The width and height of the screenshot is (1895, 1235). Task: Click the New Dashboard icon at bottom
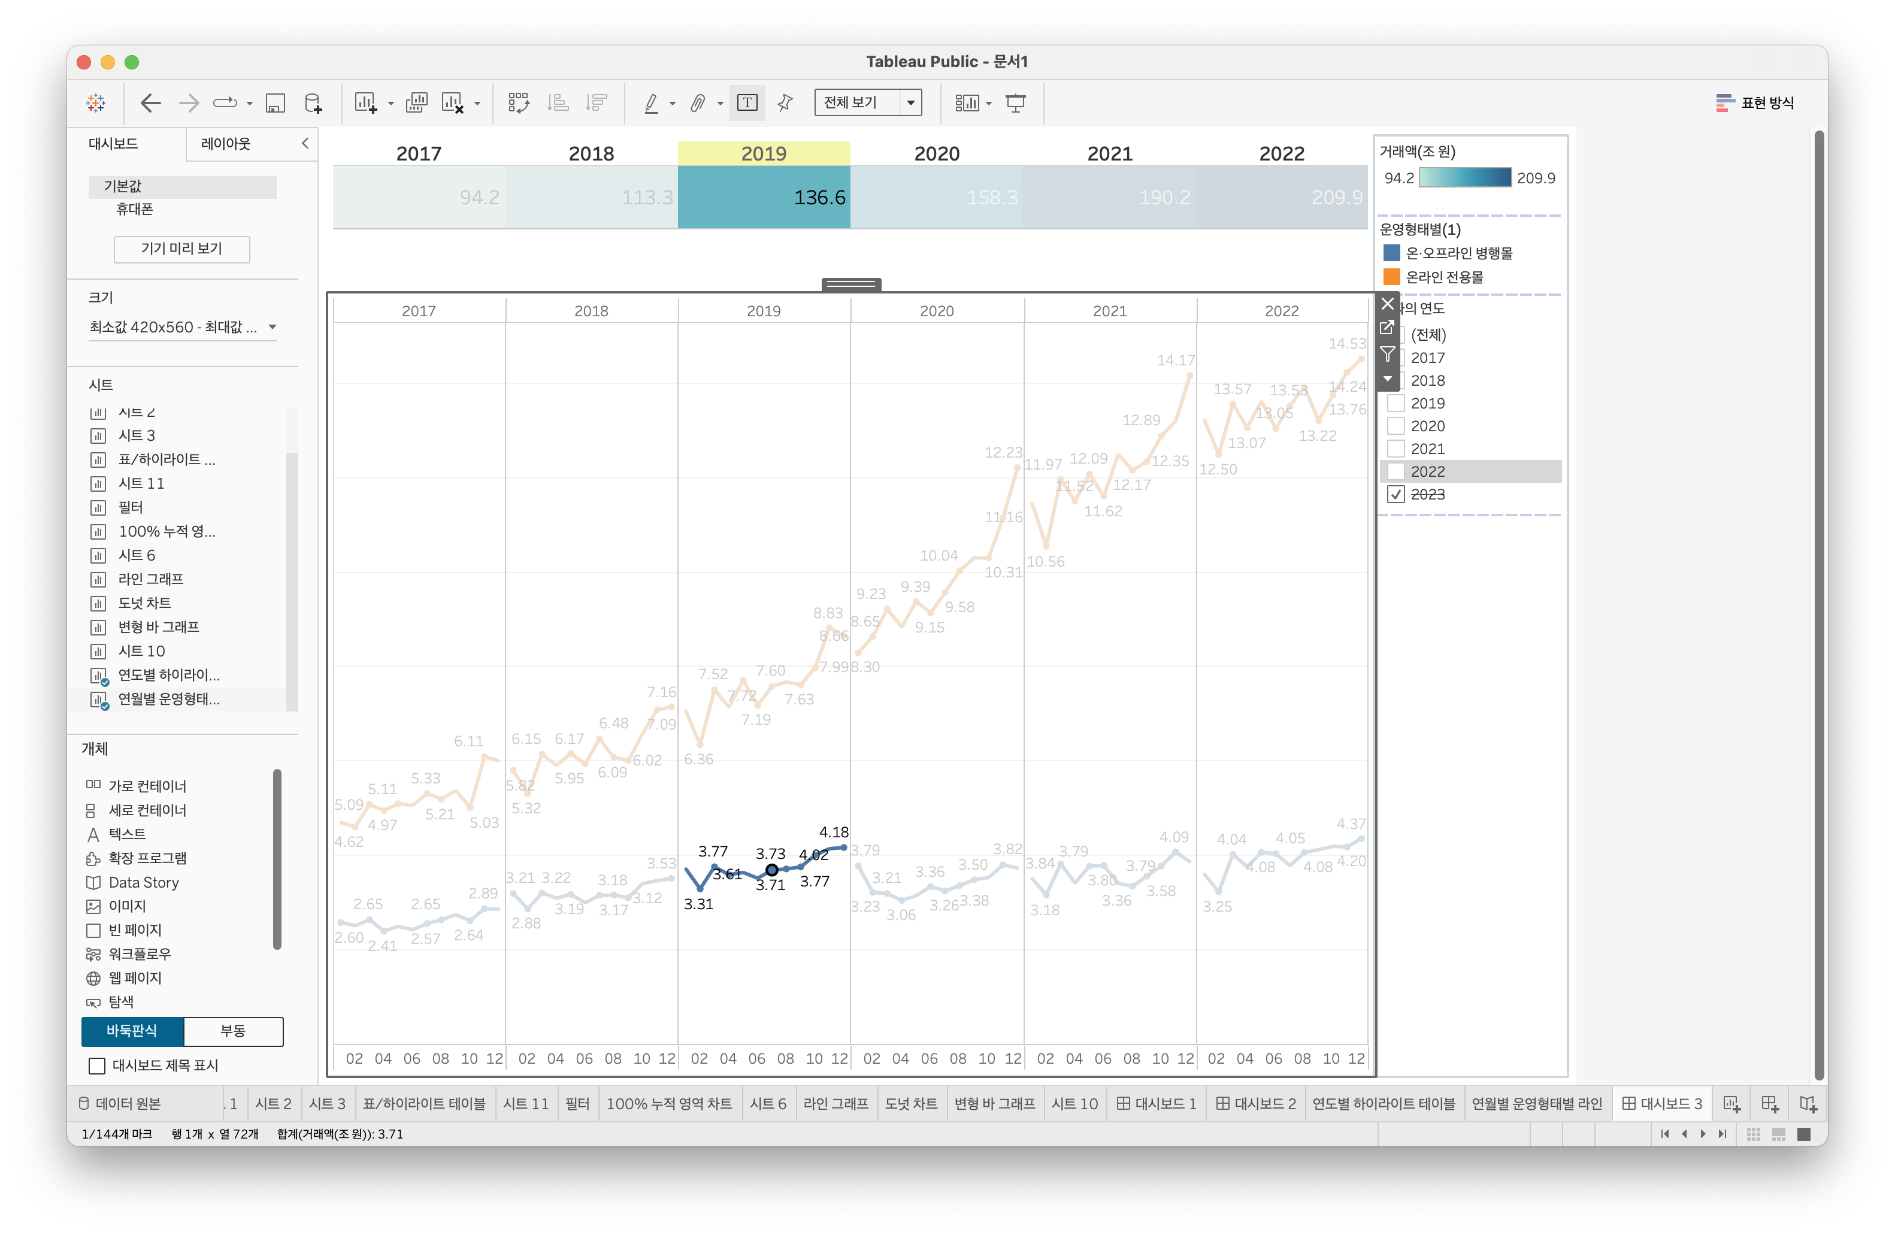pos(1769,1104)
